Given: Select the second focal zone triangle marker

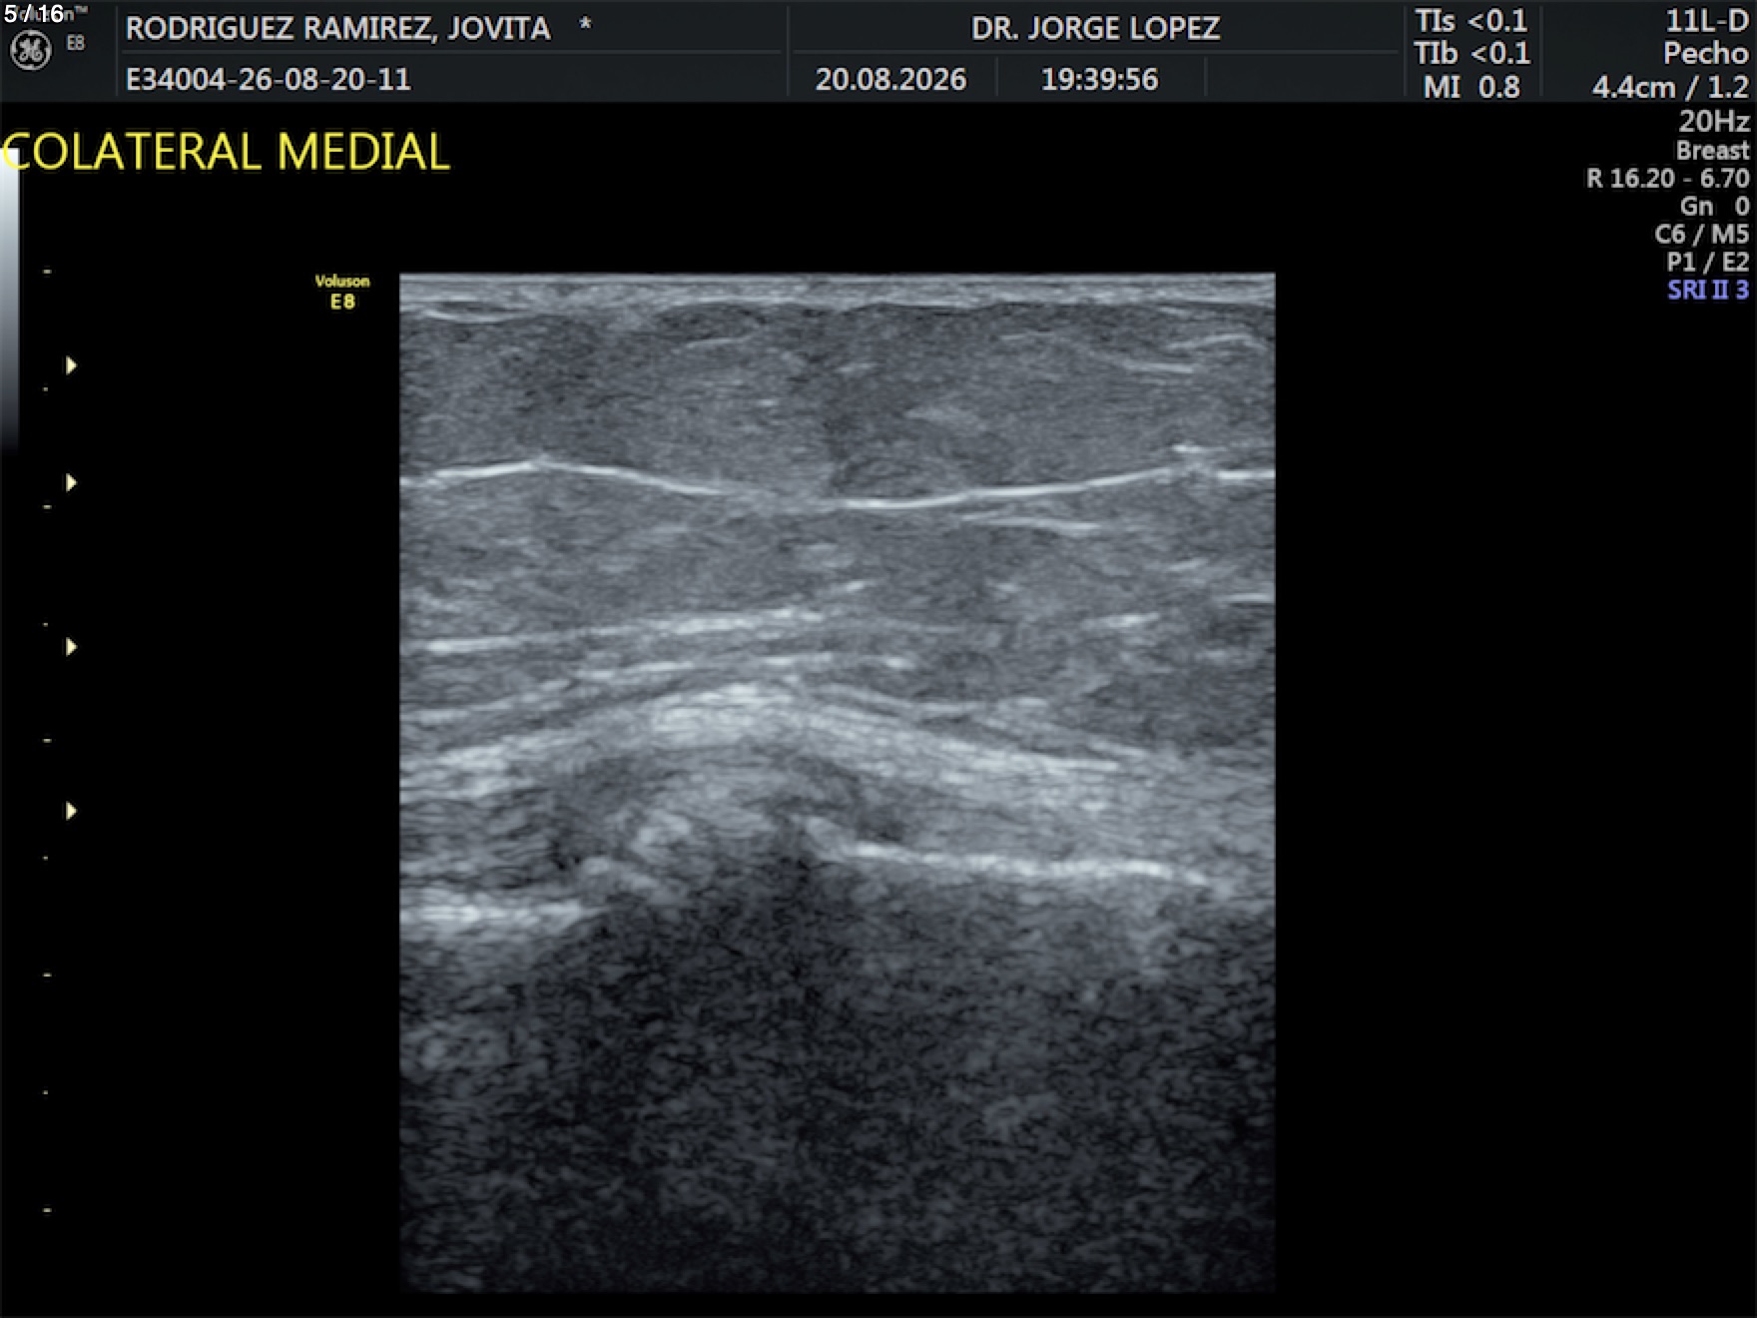Looking at the screenshot, I should click(x=71, y=483).
